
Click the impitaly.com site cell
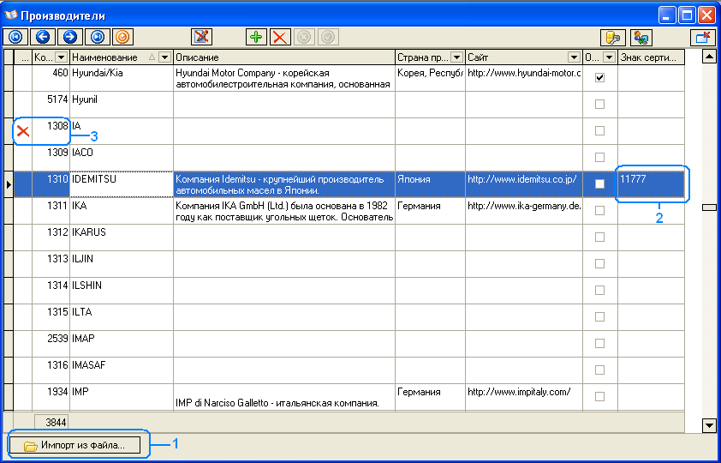[524, 397]
